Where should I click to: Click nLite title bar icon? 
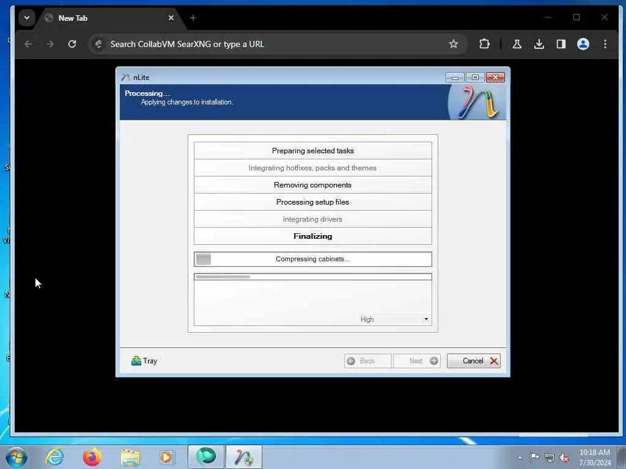126,78
